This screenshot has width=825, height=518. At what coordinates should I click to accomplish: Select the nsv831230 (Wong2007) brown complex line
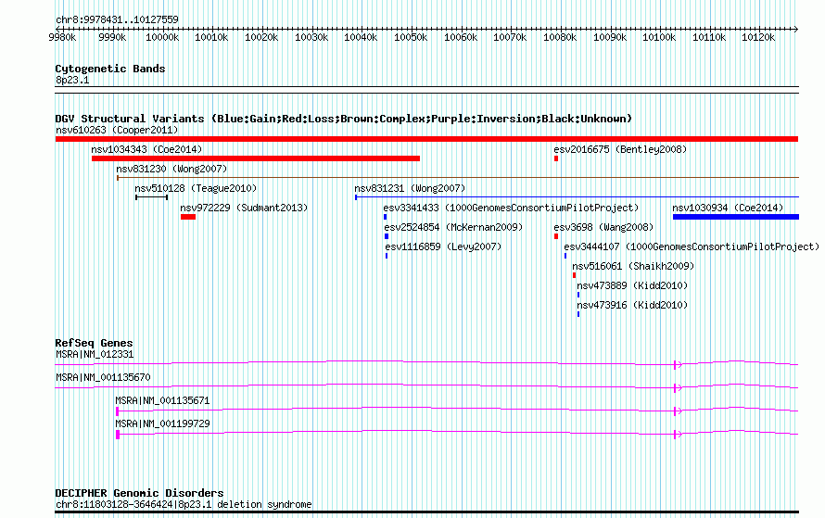click(x=458, y=178)
